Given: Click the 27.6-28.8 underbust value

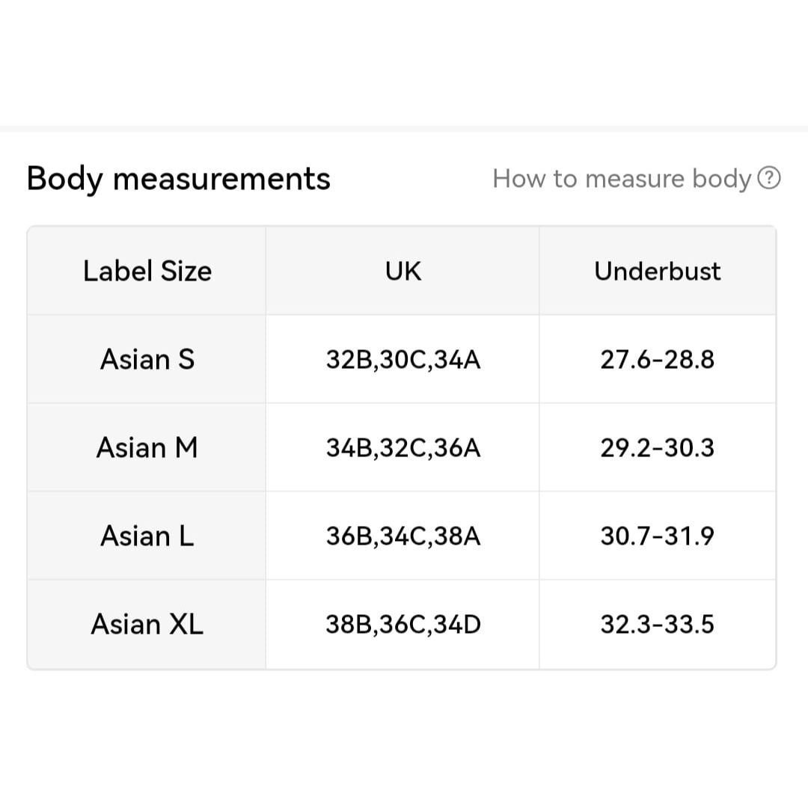Looking at the screenshot, I should pos(658,359).
